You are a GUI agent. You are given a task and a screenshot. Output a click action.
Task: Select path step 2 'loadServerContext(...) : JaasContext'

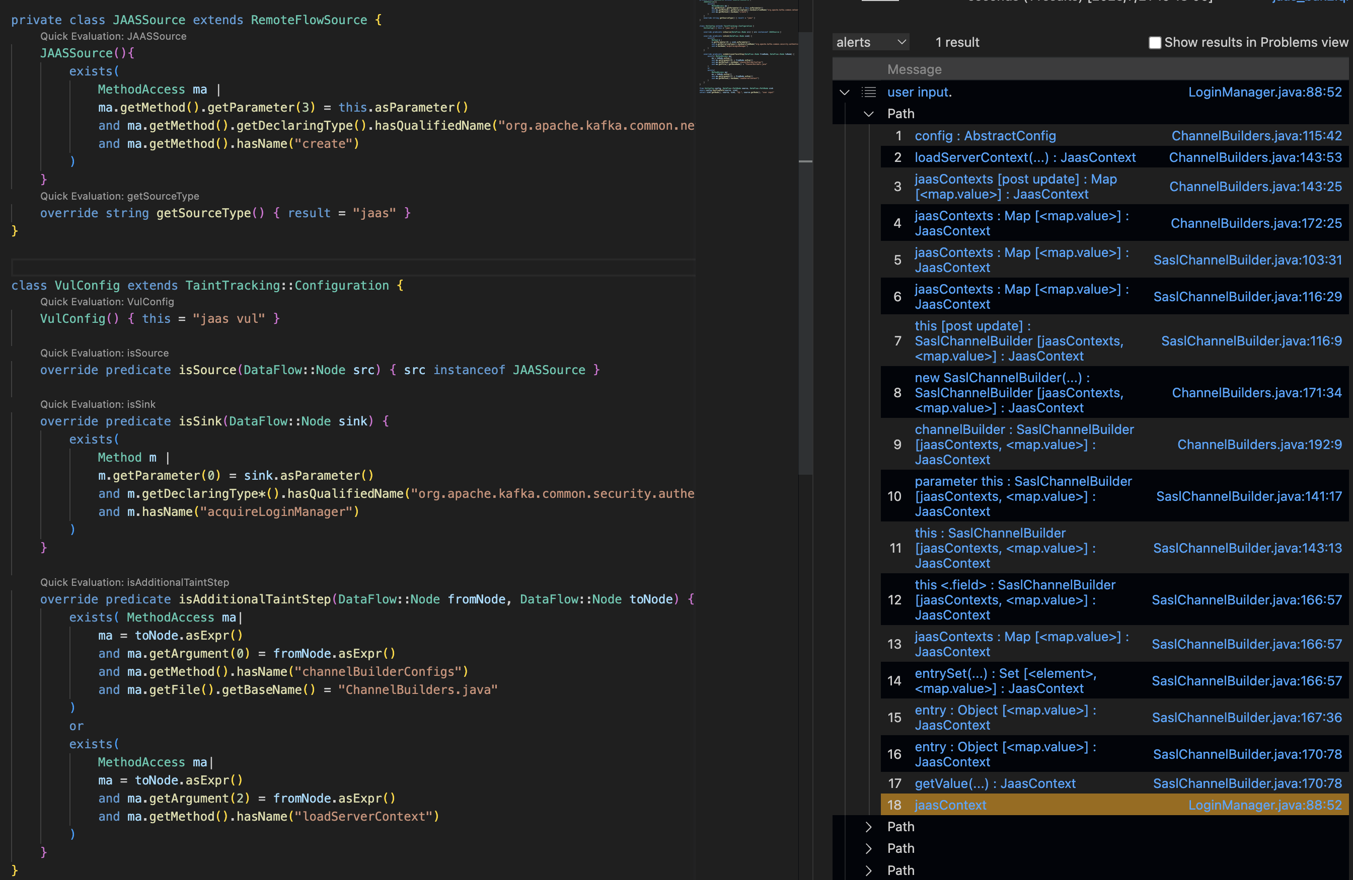tap(1025, 157)
